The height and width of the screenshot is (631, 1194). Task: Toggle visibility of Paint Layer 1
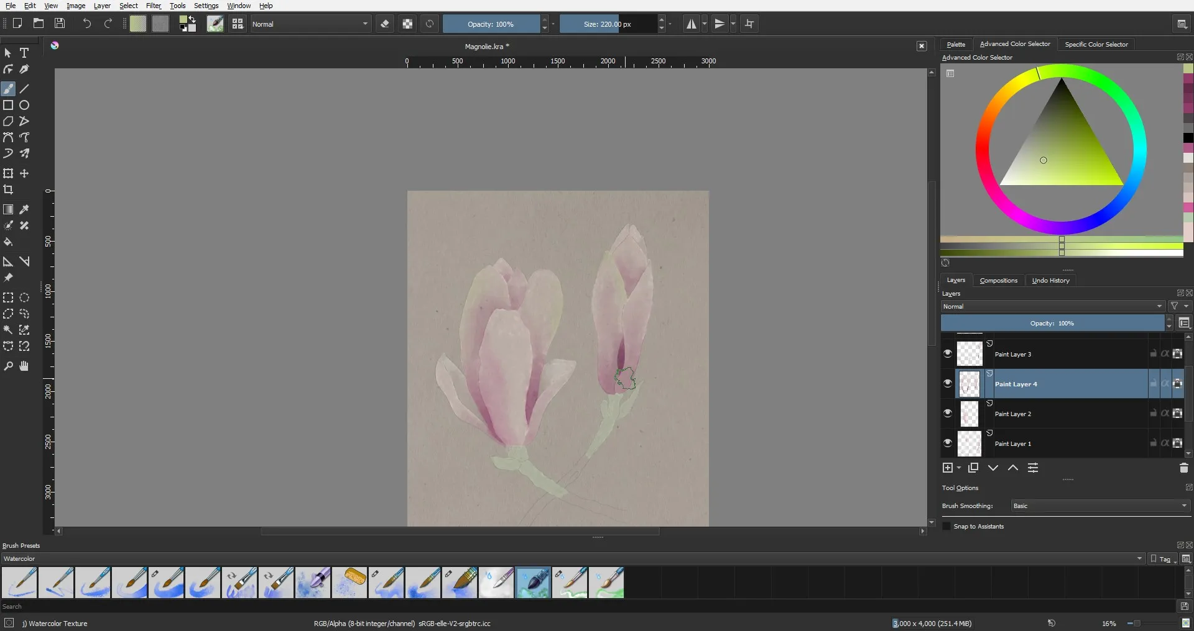click(x=948, y=443)
